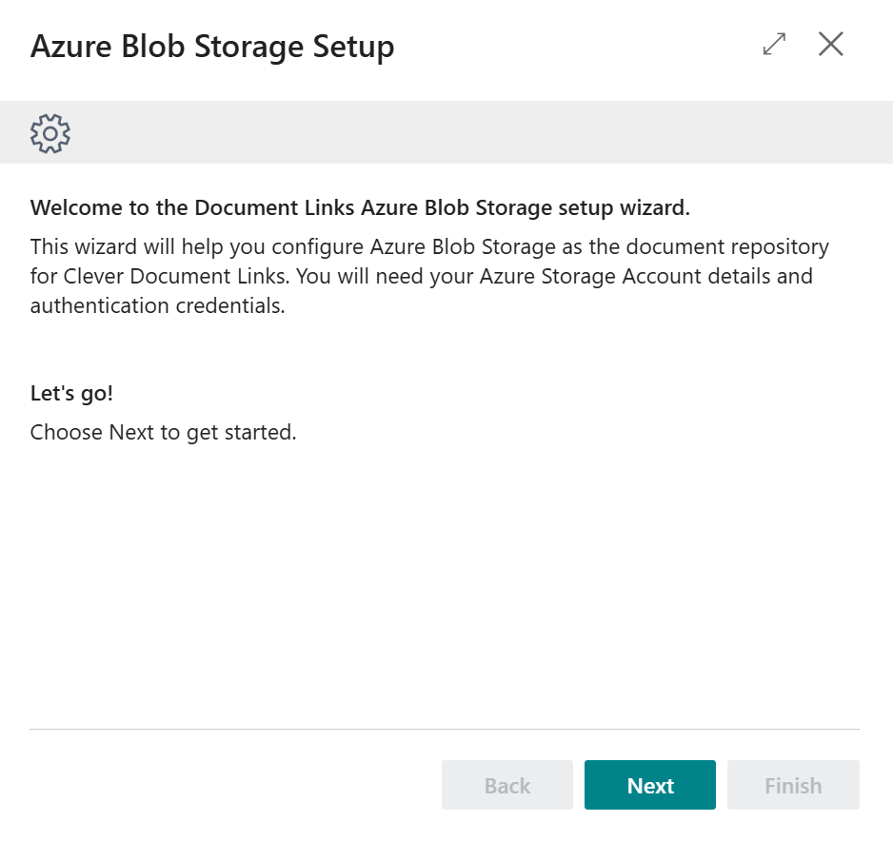The width and height of the screenshot is (893, 841).
Task: Expand the dialog with diagonal arrows icon
Action: point(774,45)
